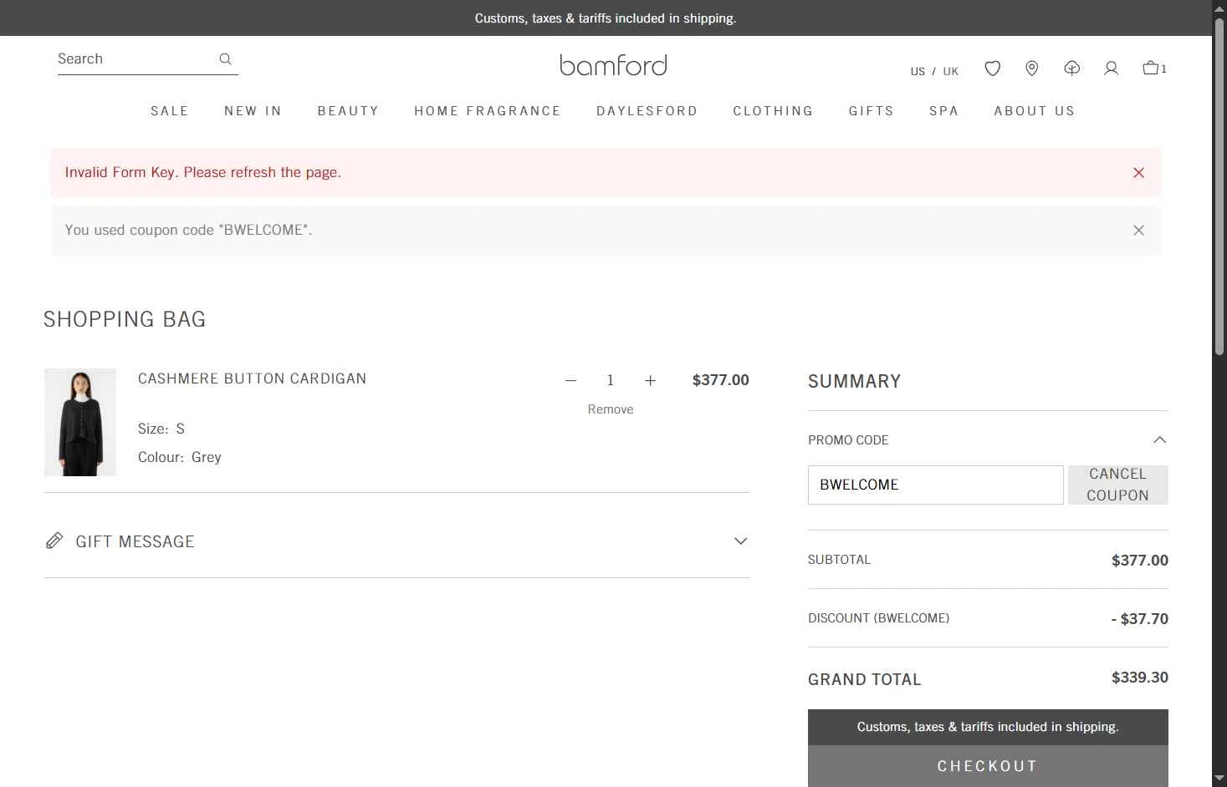Open the New In menu

coord(253,111)
